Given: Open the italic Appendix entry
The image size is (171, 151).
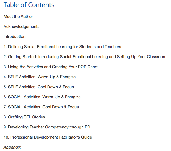Looking at the screenshot, I should [12, 147].
